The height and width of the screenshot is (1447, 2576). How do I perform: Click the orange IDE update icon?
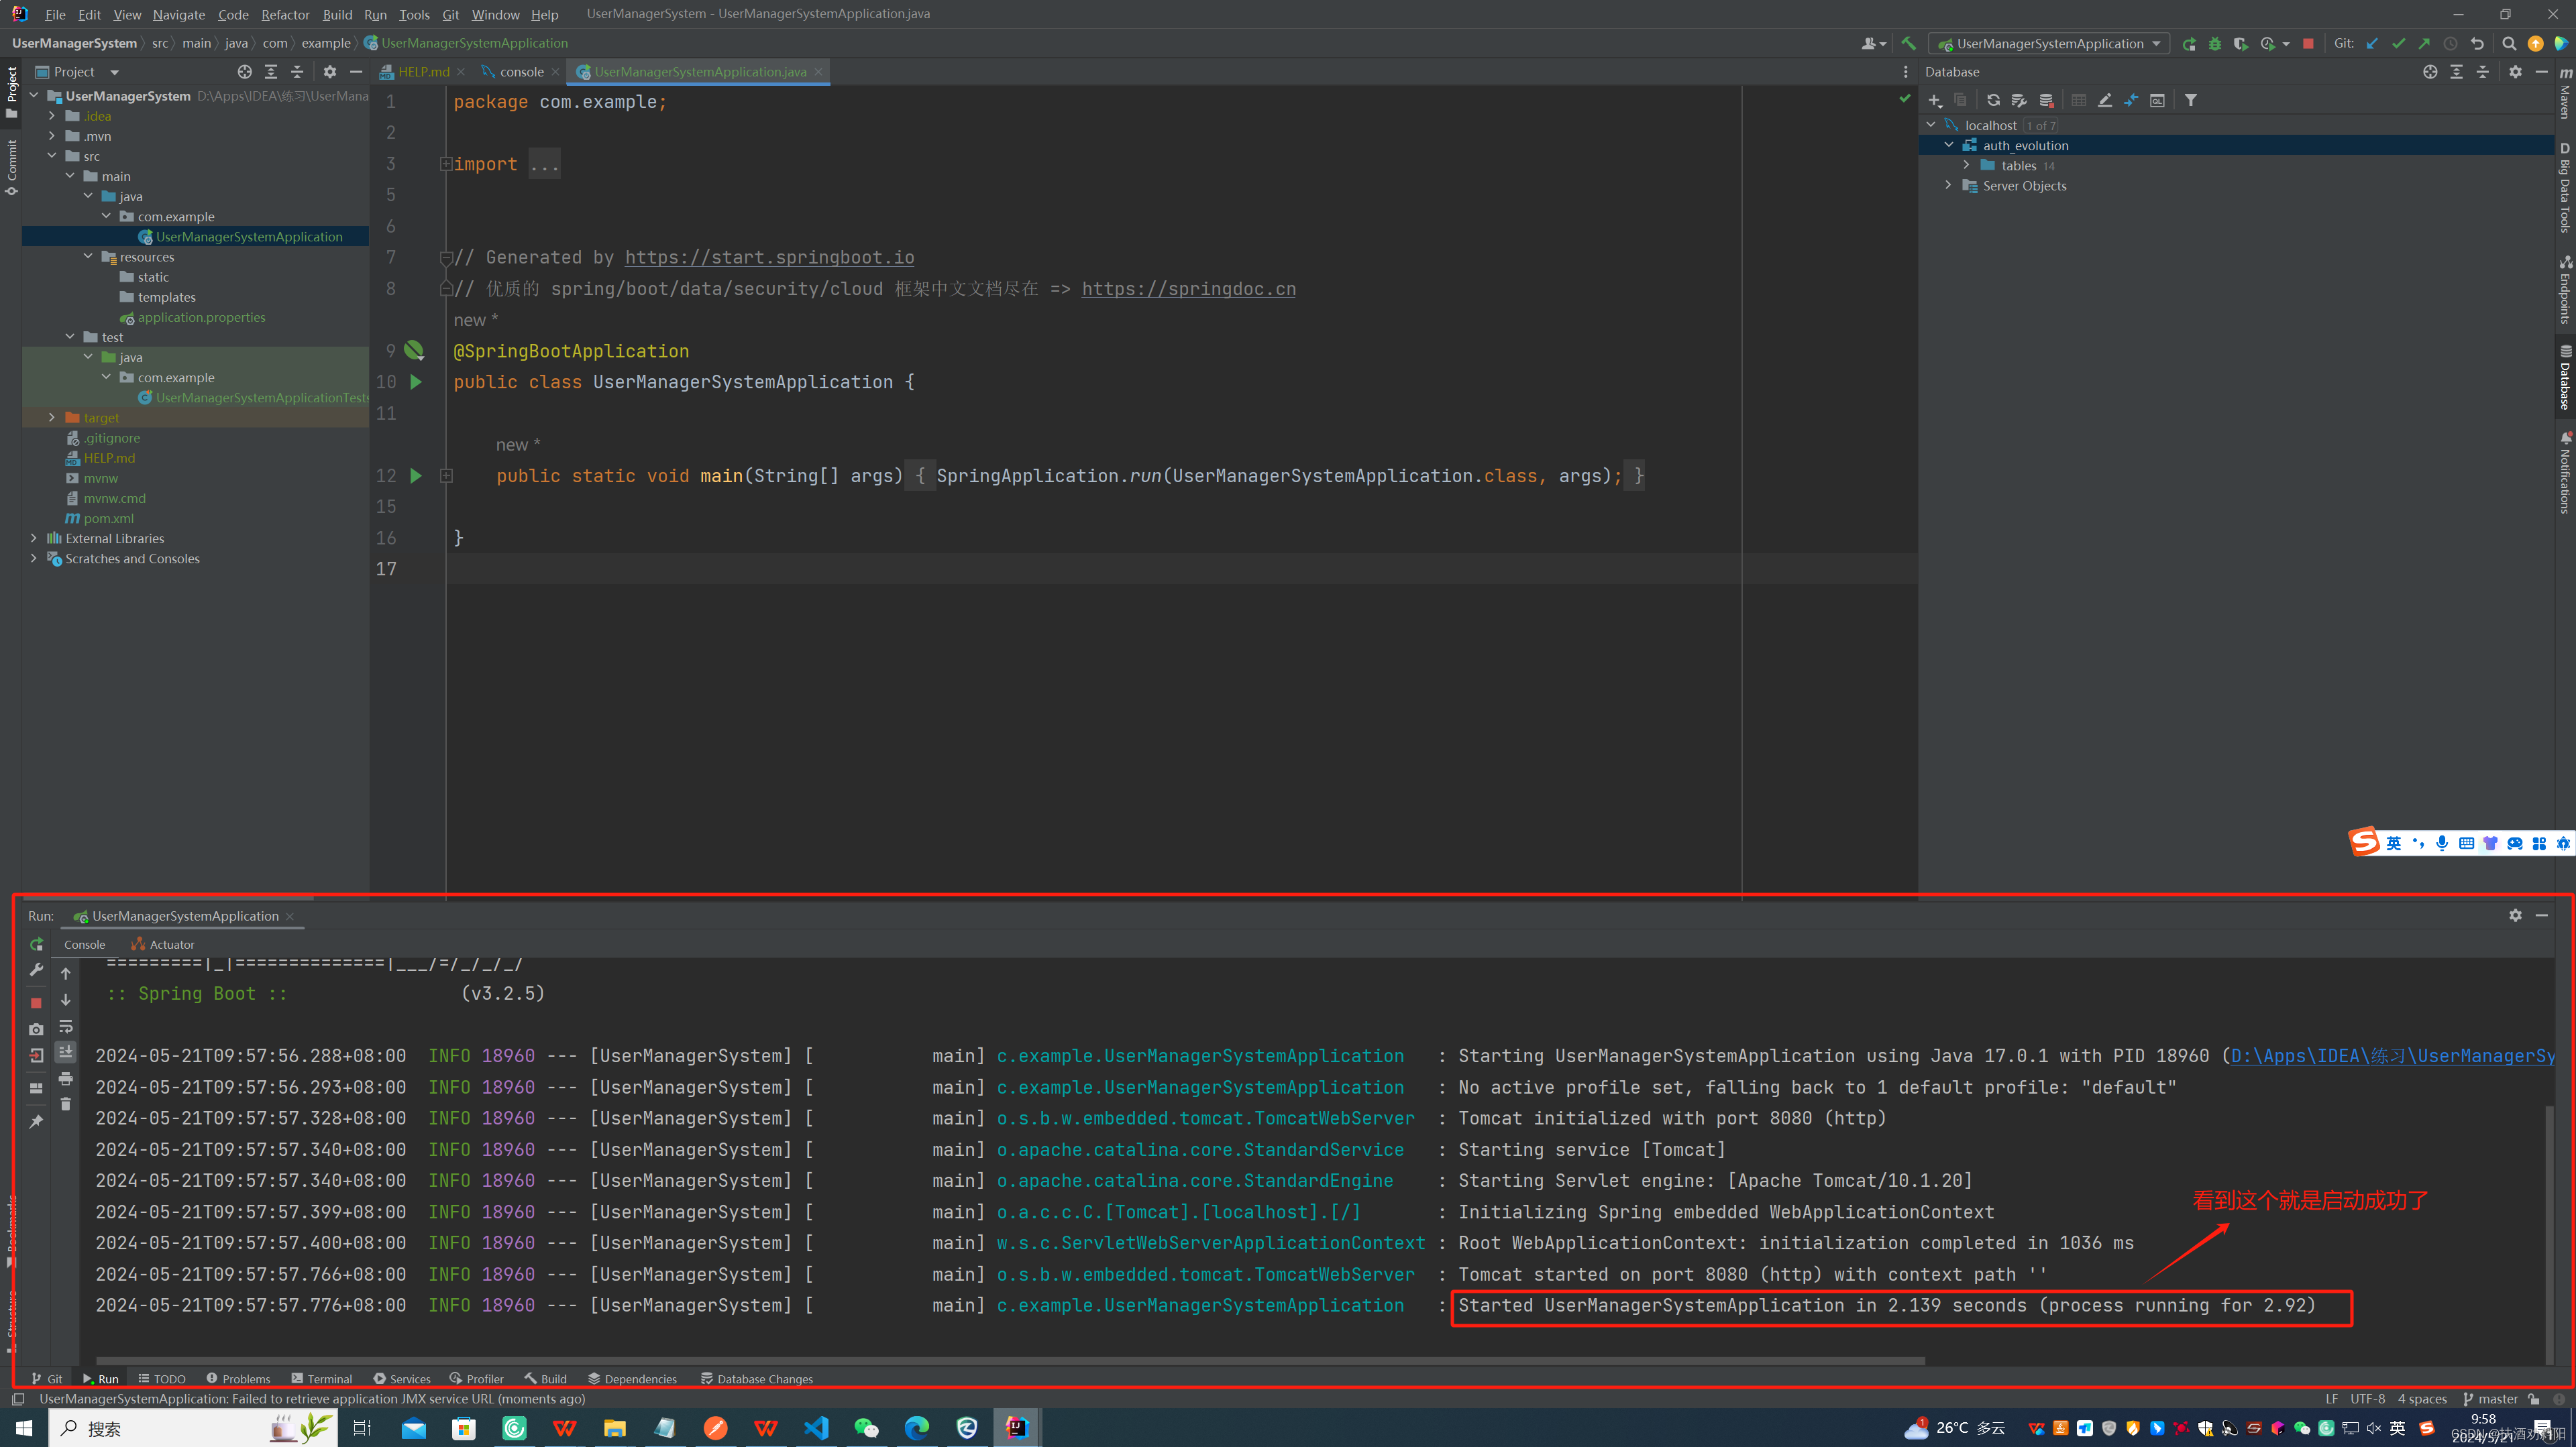(2535, 43)
